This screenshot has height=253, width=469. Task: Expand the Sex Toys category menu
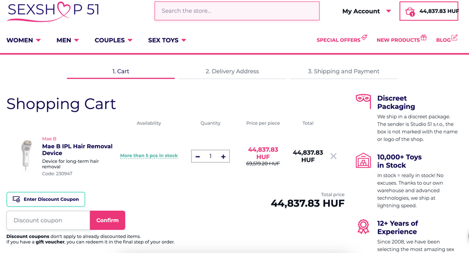click(167, 40)
